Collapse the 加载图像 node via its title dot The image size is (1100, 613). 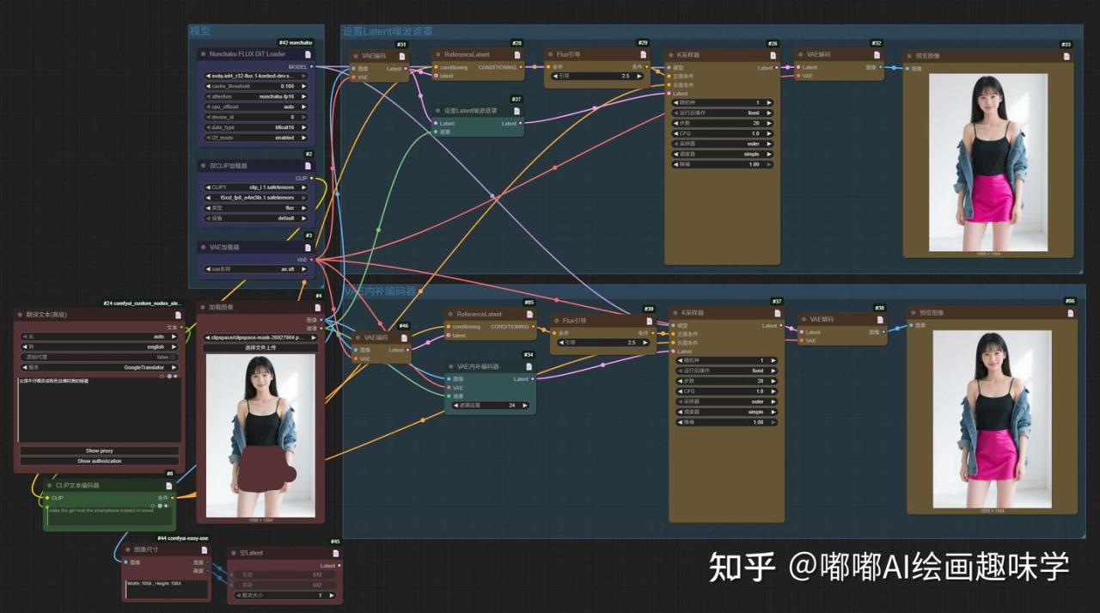[203, 307]
